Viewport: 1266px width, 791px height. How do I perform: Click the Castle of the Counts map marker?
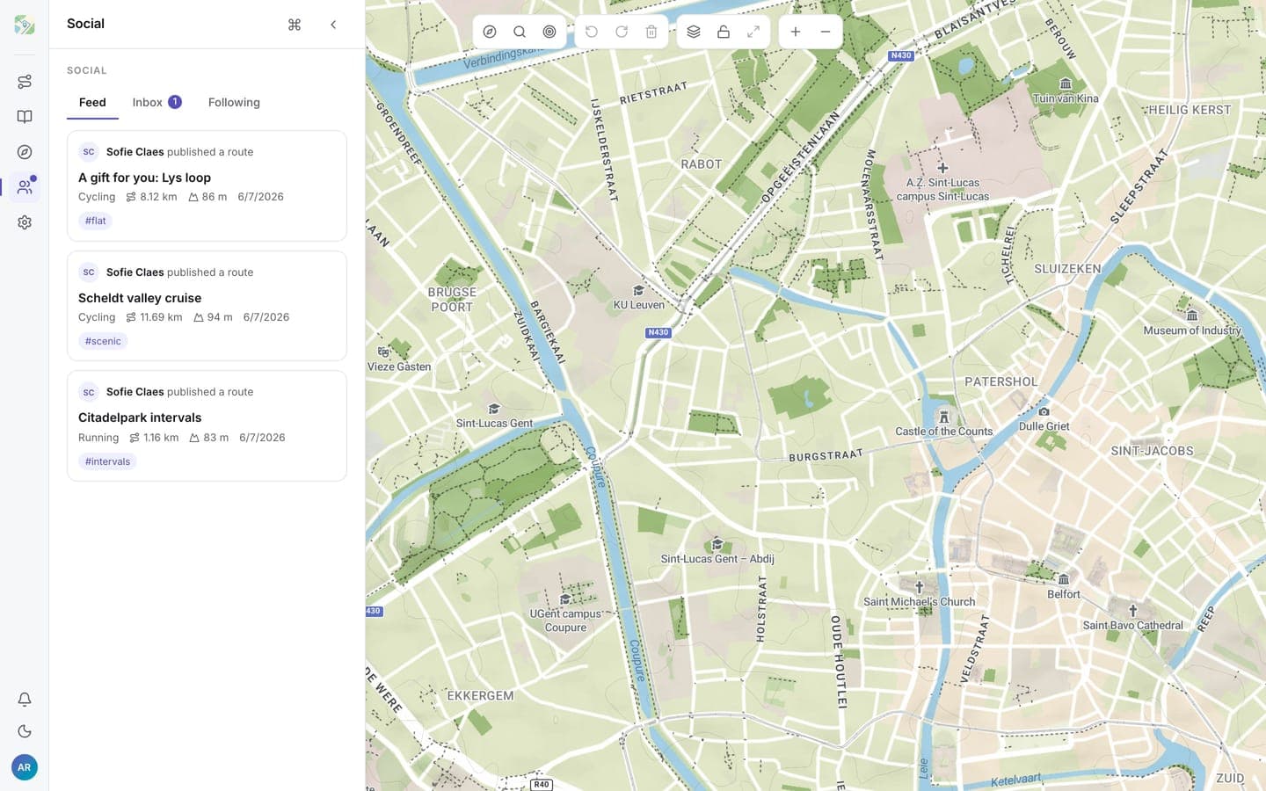pos(944,417)
